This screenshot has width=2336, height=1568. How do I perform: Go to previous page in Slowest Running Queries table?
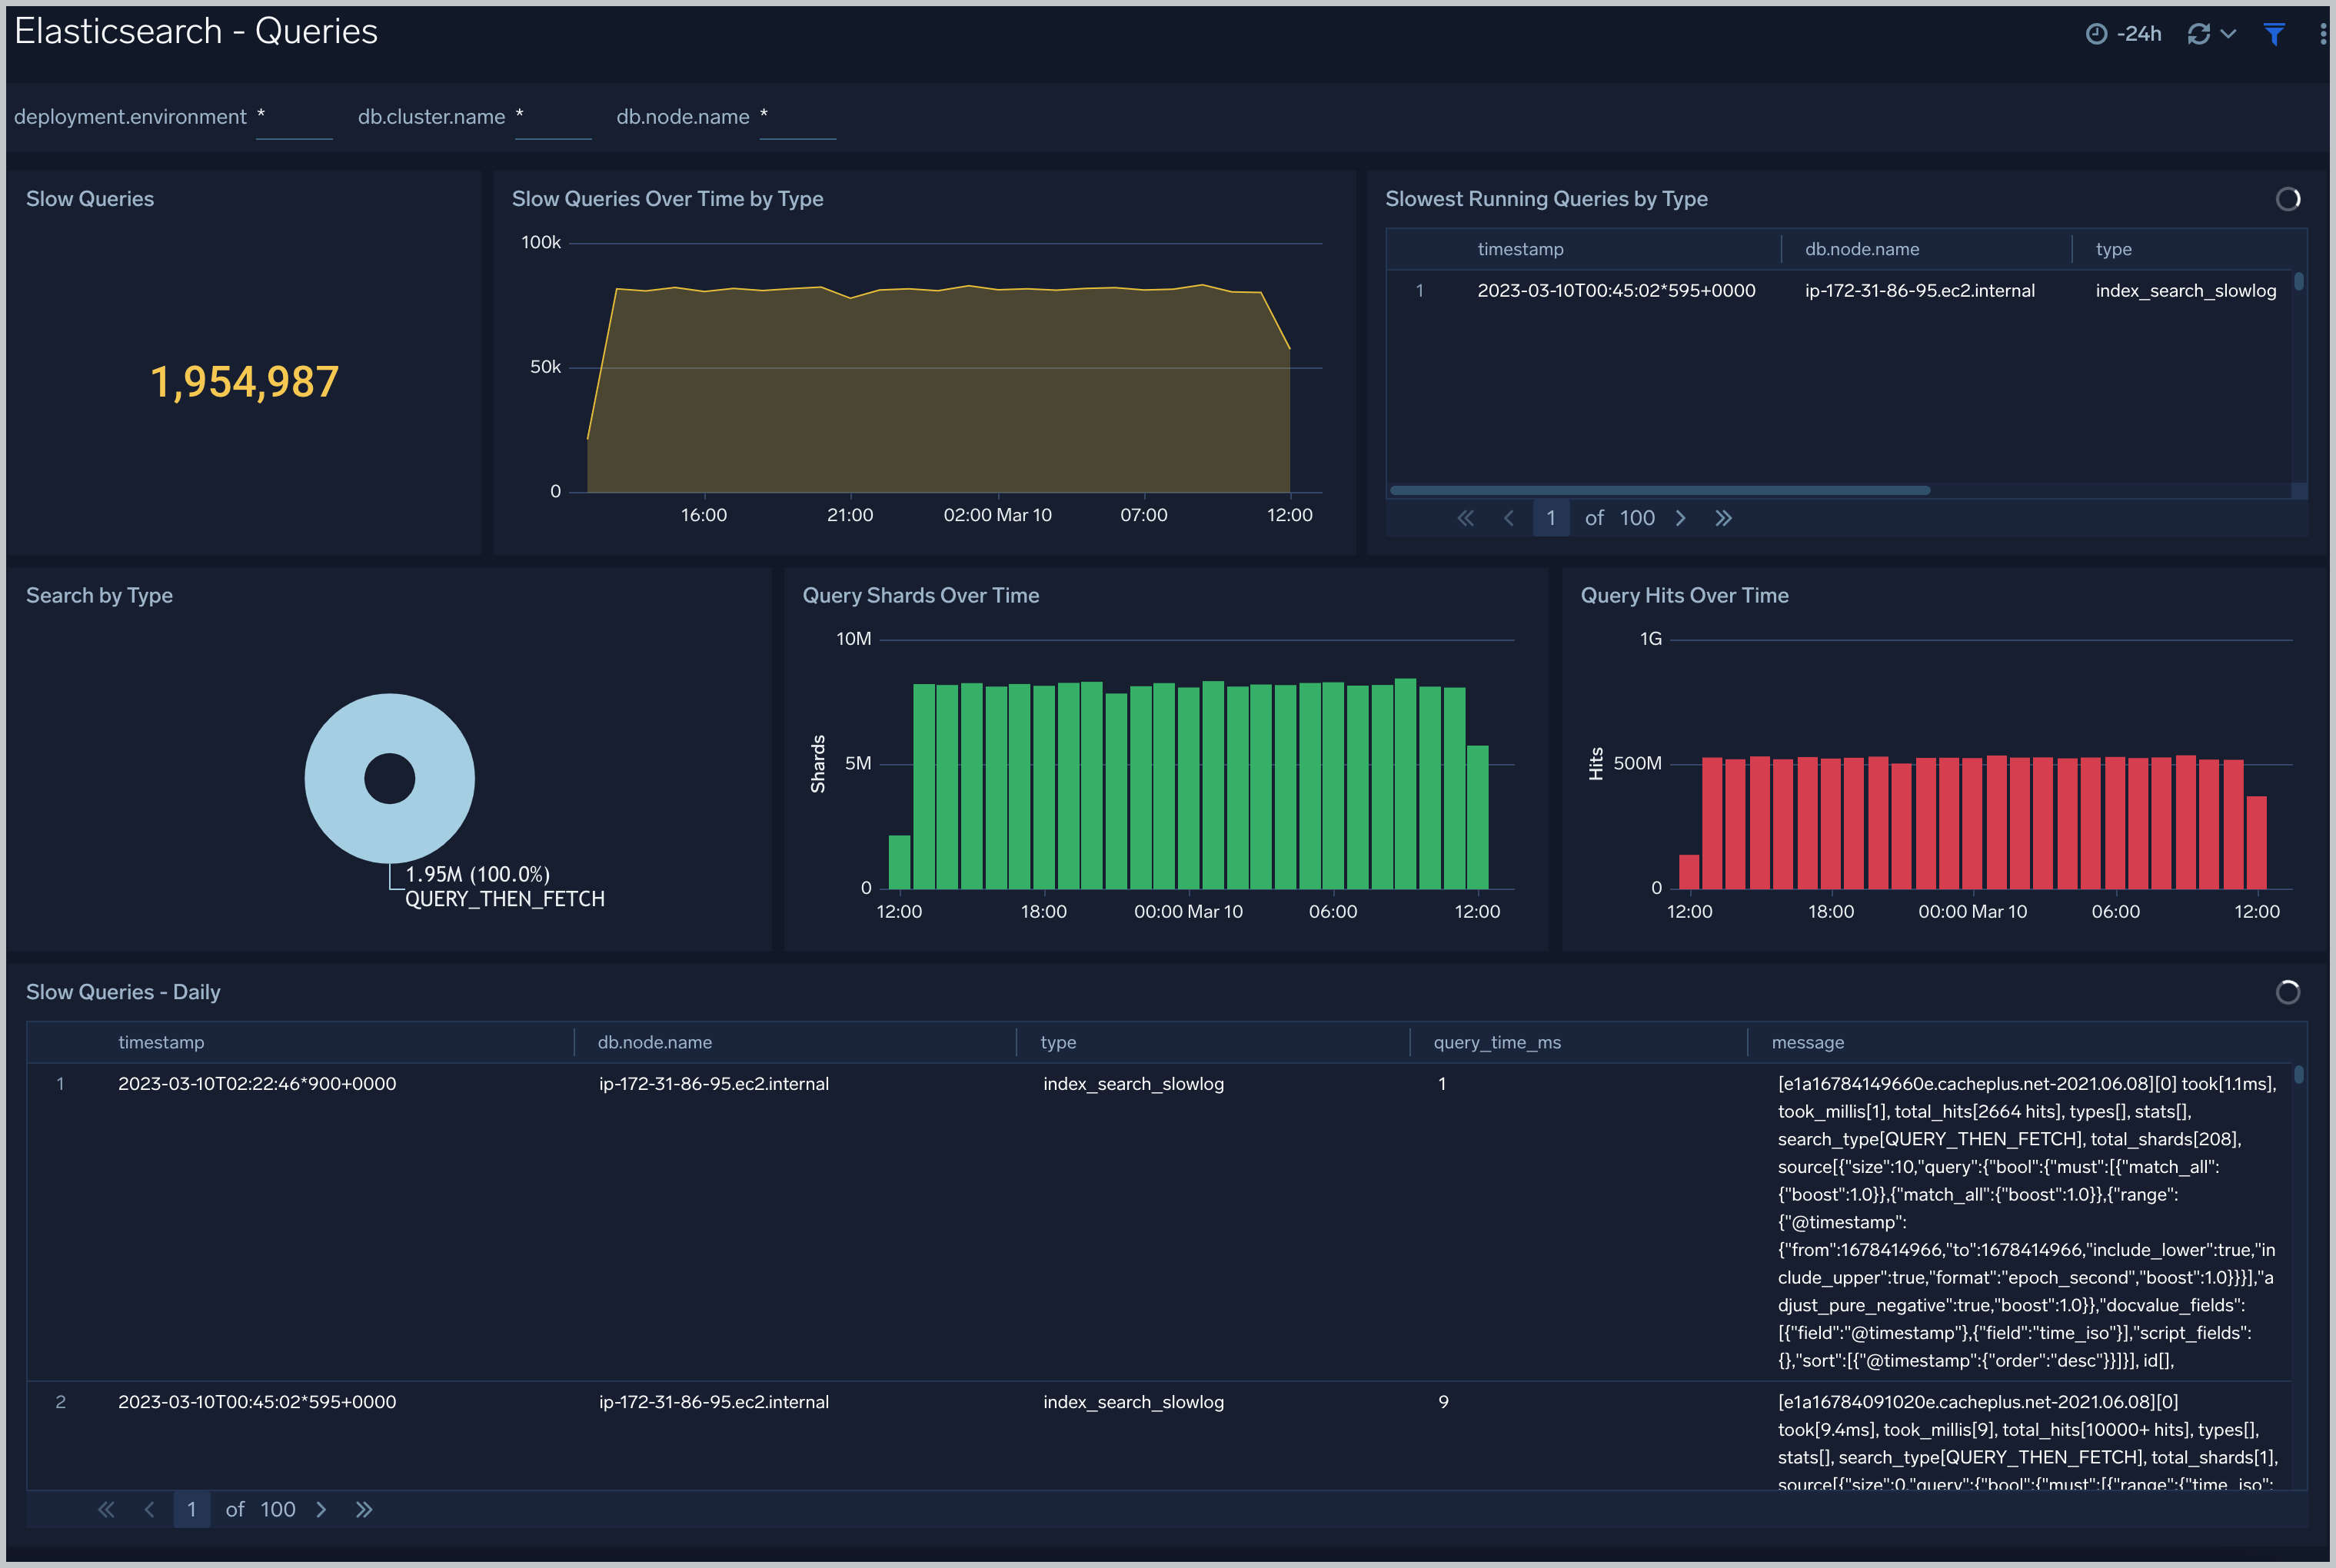tap(1509, 518)
